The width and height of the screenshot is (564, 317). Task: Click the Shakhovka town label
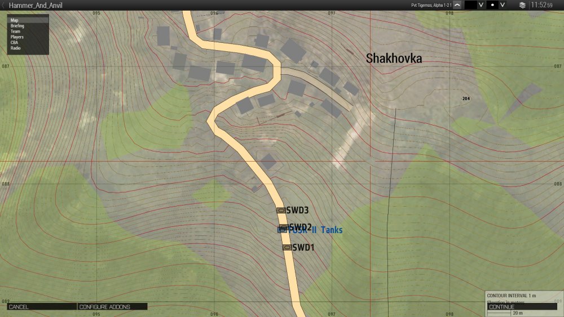394,59
